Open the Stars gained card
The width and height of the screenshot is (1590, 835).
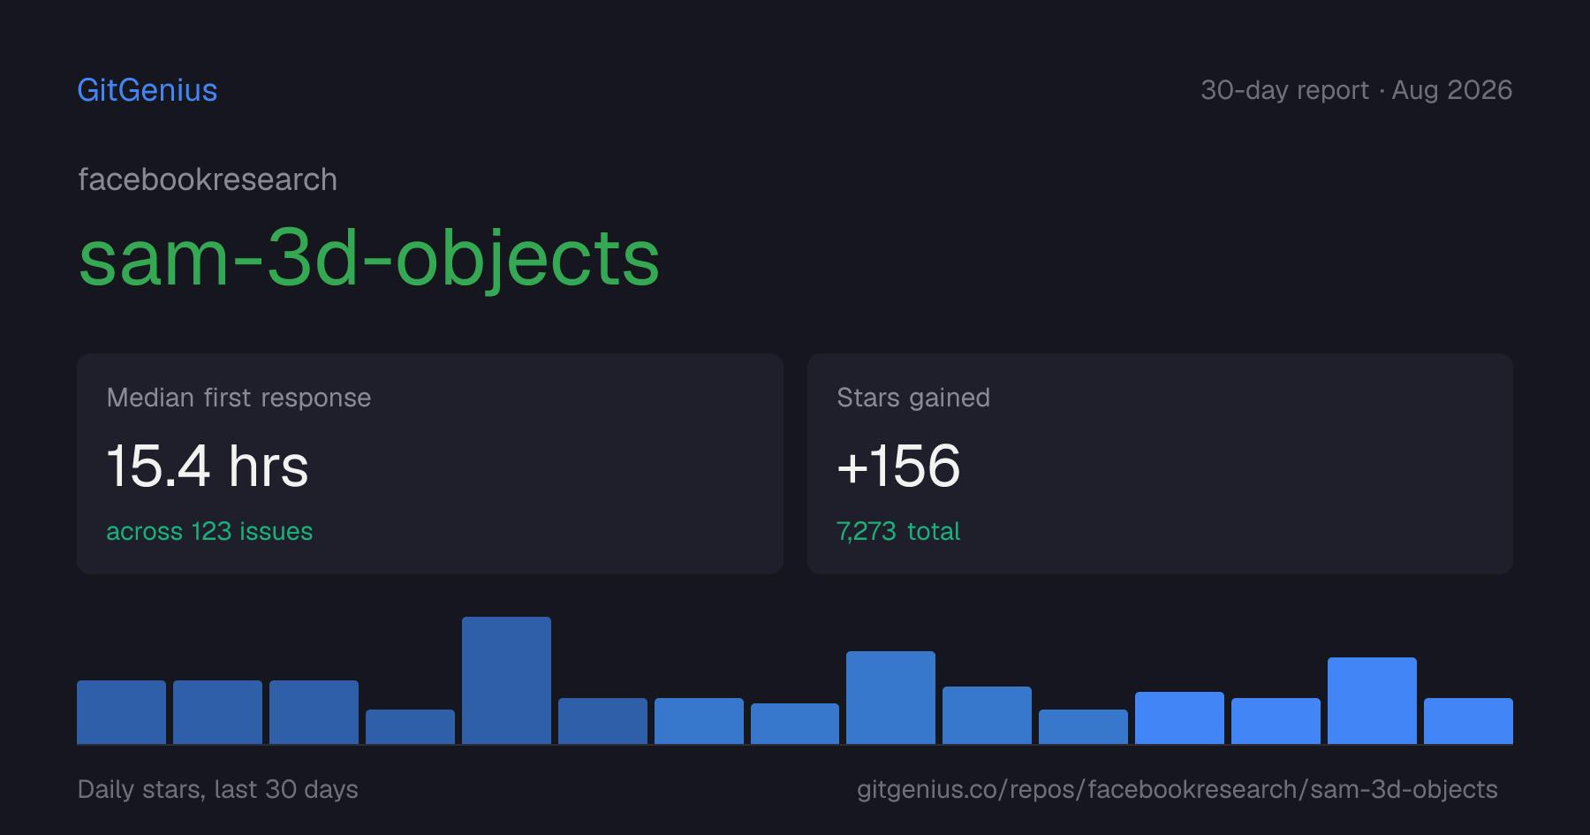(x=1160, y=464)
